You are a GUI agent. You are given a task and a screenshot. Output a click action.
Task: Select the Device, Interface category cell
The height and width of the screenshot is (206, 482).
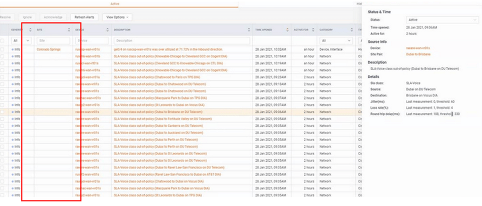point(330,49)
